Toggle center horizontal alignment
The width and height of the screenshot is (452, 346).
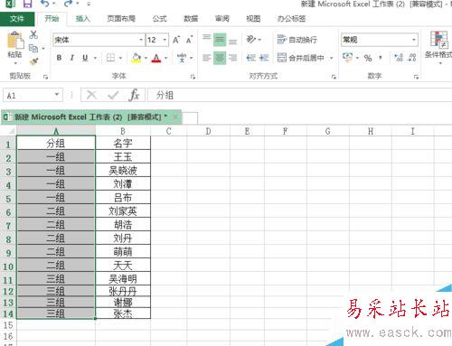click(220, 58)
